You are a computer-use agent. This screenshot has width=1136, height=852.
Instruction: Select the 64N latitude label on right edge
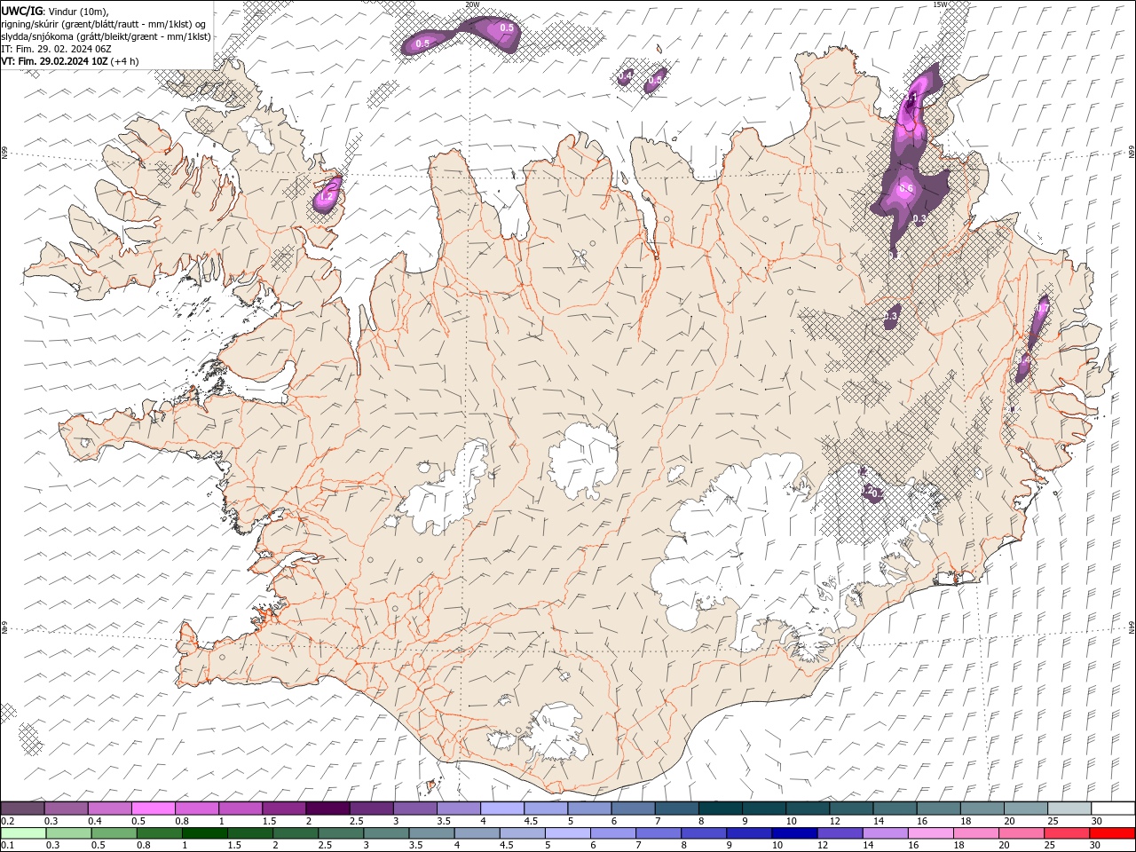pos(1132,628)
